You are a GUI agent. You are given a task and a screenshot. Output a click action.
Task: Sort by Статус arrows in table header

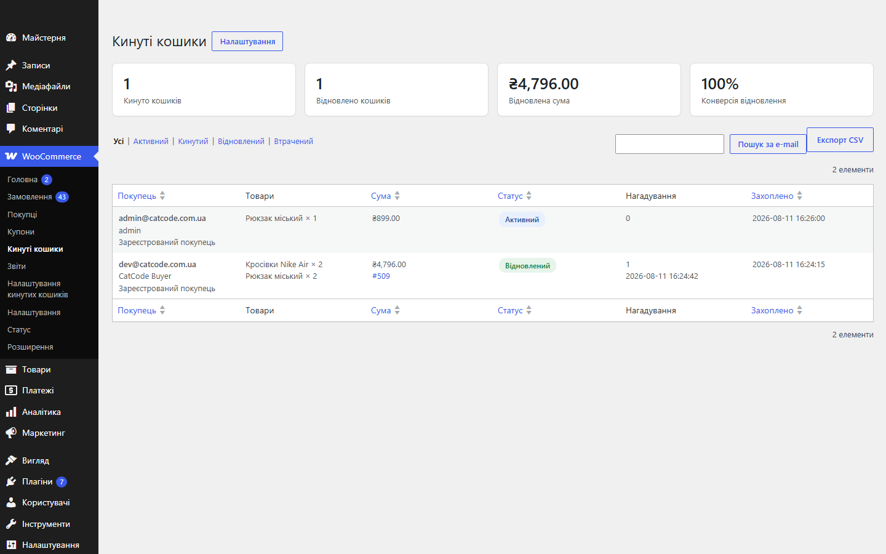click(529, 196)
